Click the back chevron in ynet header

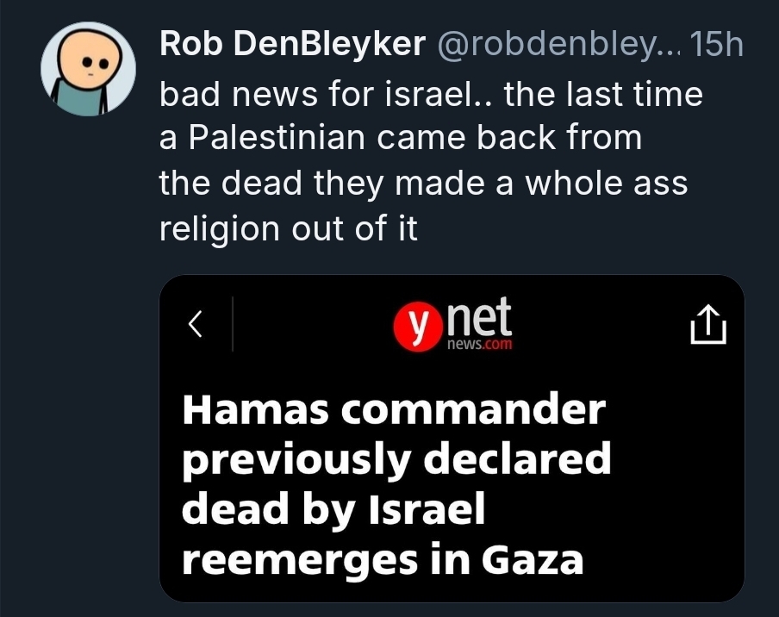point(196,324)
